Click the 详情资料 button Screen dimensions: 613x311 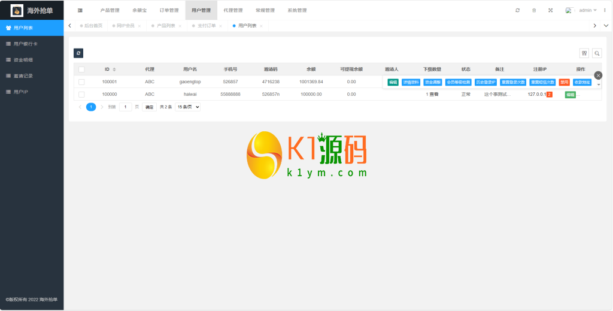411,82
